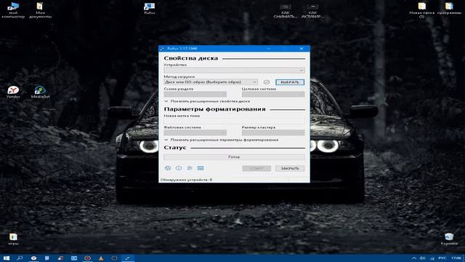Open the Rufus shortcut on the desktop
This screenshot has width=465, height=262.
click(149, 9)
